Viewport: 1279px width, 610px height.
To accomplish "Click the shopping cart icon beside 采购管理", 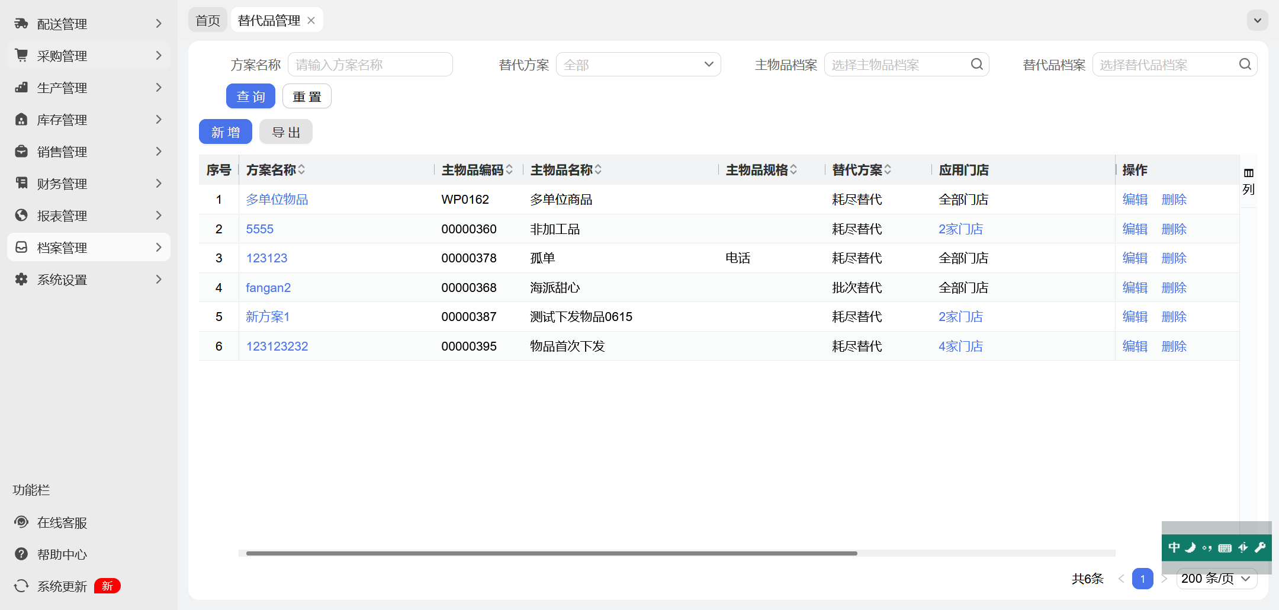I will coord(21,56).
